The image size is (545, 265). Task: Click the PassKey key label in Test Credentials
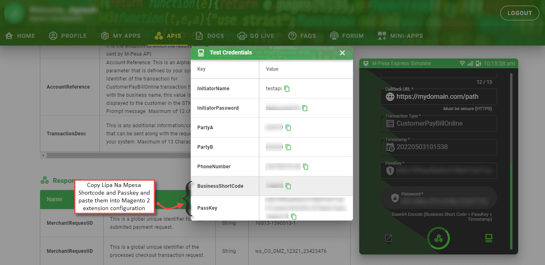[x=207, y=208]
